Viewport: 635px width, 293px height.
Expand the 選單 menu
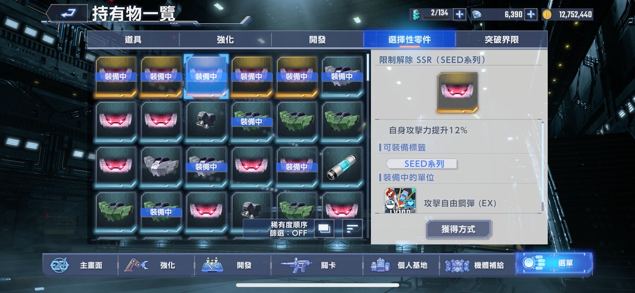pos(554,263)
